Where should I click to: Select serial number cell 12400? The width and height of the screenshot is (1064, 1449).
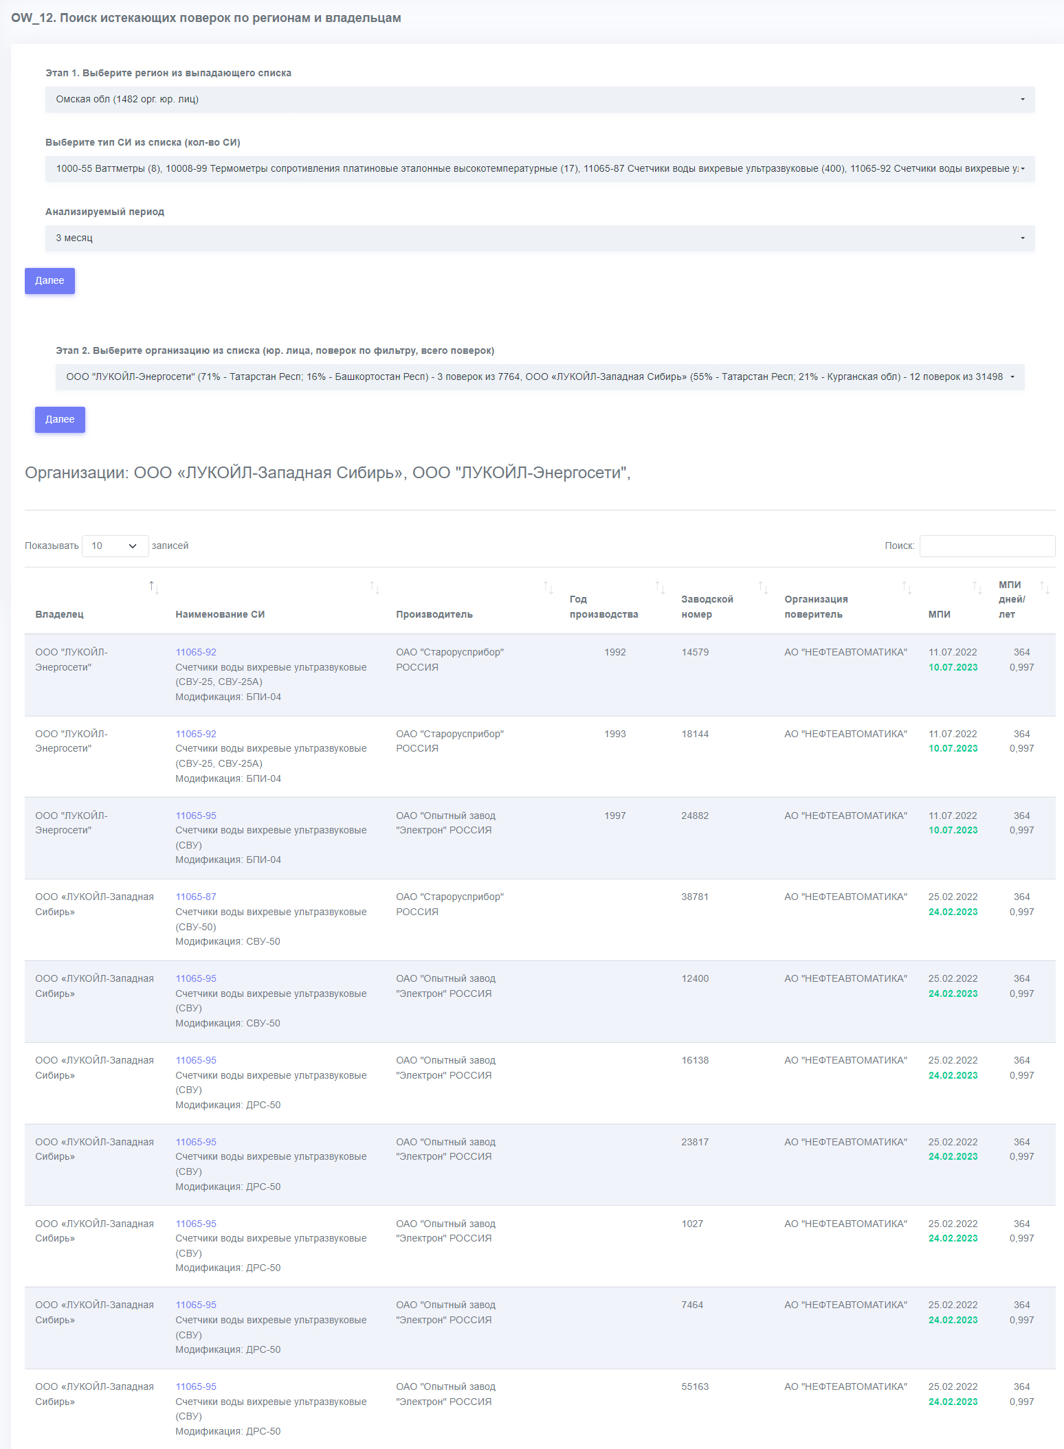click(x=695, y=979)
